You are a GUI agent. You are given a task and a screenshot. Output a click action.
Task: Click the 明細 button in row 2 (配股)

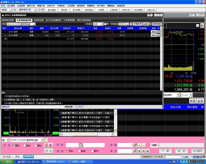click(x=154, y=35)
